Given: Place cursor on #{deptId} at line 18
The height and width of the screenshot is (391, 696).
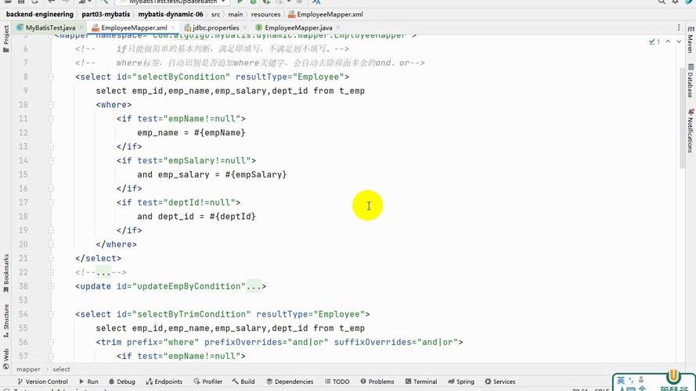Looking at the screenshot, I should point(233,217).
